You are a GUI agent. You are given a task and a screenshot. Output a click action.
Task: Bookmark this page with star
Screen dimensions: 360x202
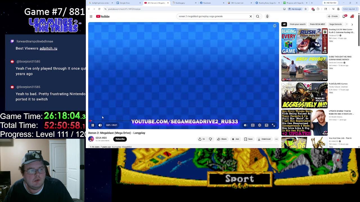[305, 9]
